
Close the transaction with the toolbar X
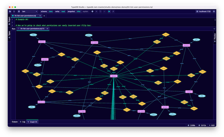pos(96,11)
